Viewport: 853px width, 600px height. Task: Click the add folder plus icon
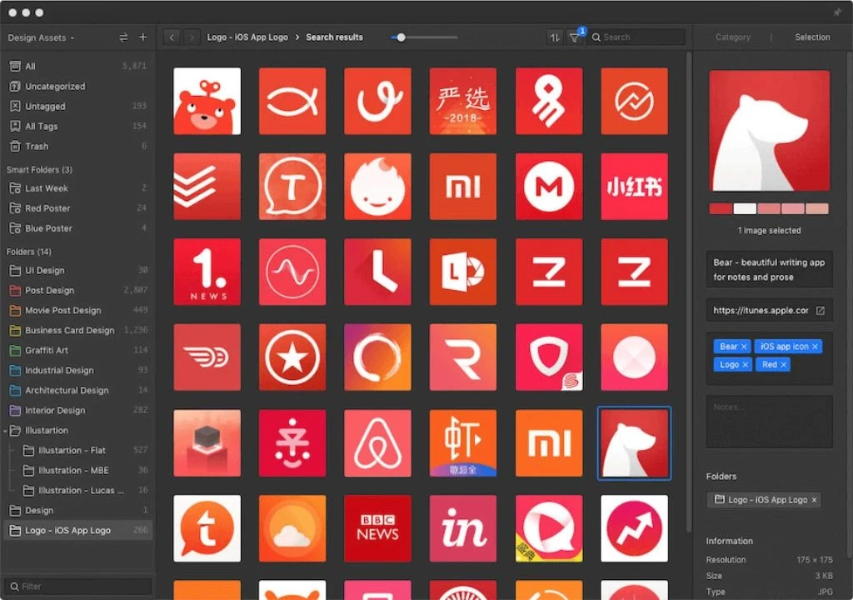click(x=142, y=37)
